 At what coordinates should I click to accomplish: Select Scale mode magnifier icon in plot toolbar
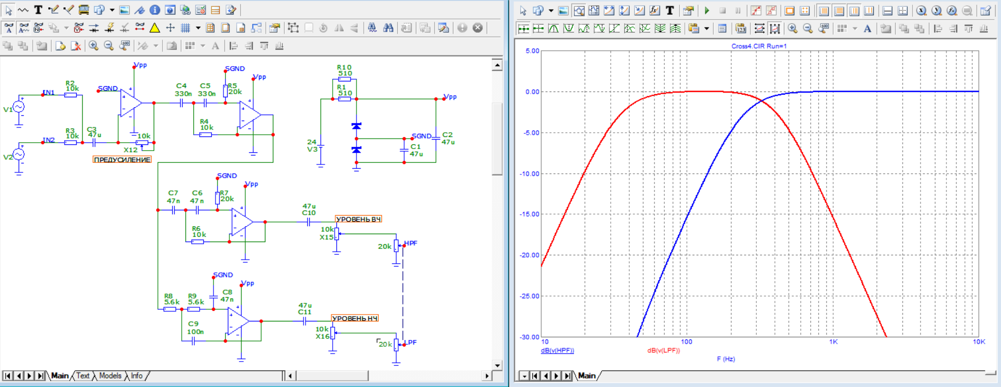(579, 11)
